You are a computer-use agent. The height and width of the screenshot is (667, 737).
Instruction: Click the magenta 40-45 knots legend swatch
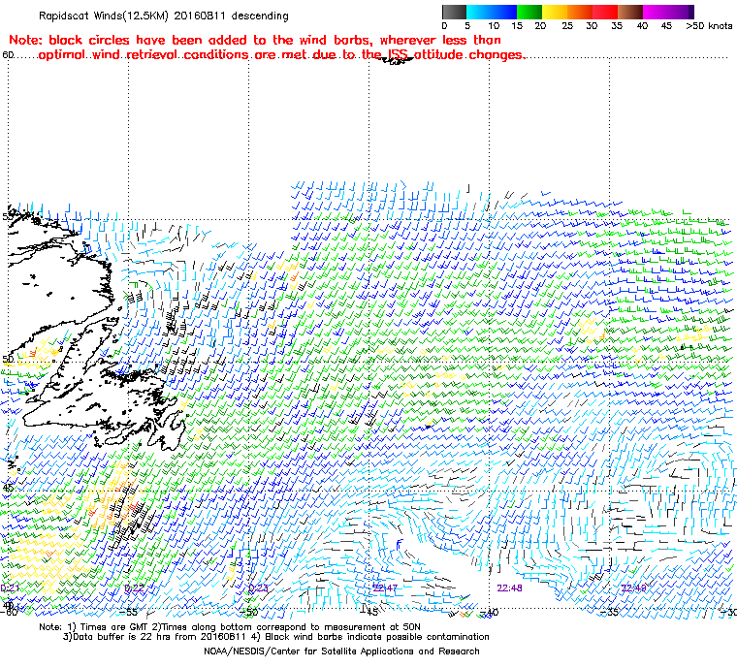tap(657, 12)
